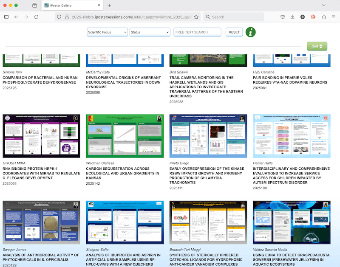Open the Sort options button

(x=317, y=46)
